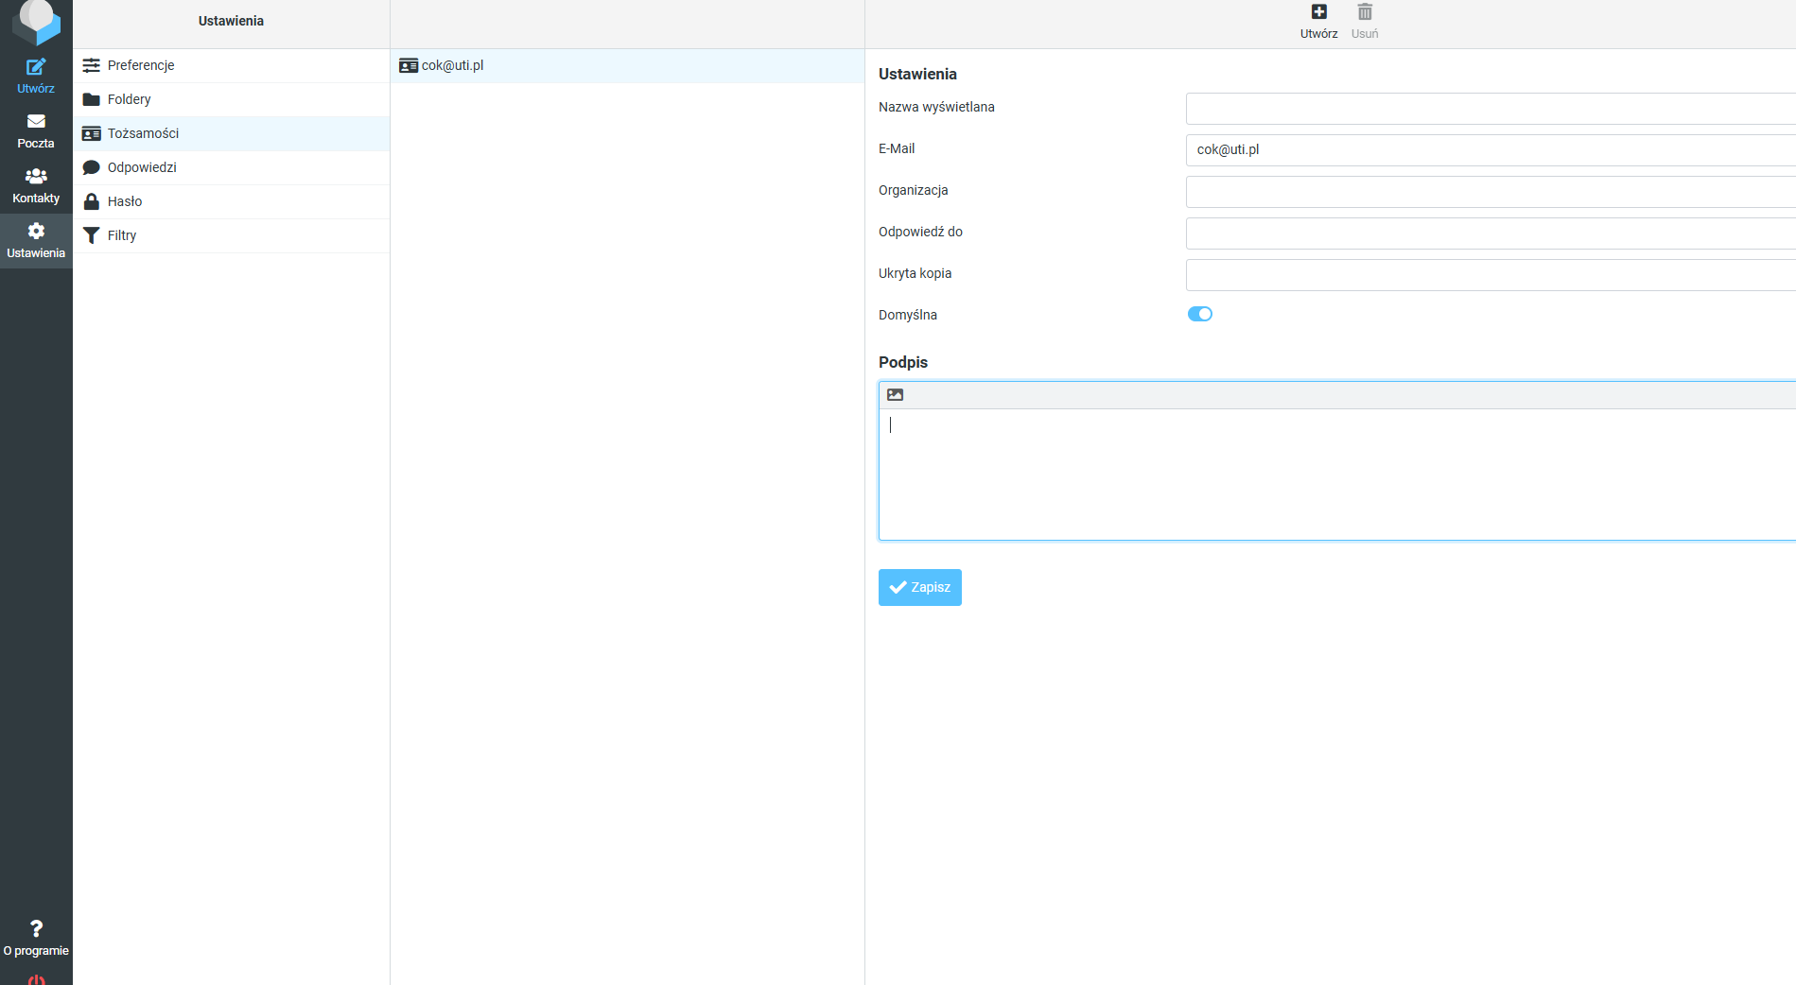Focus the Odpowiedź do input field
Screen dimensions: 1796x985
click(1491, 233)
